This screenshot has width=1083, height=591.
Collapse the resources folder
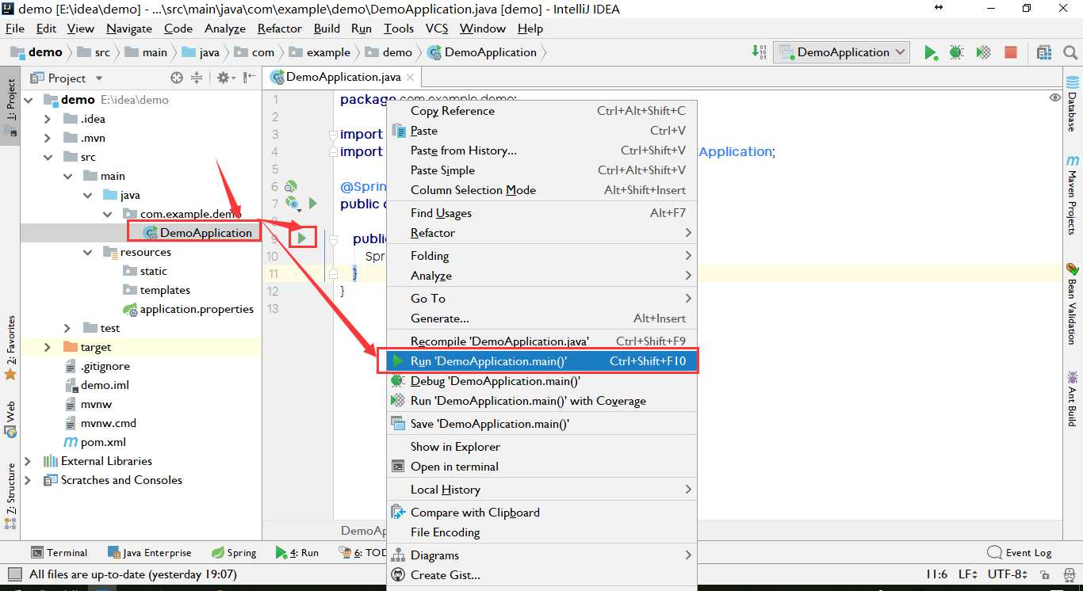[87, 252]
